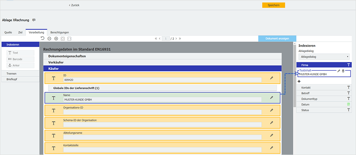Viewport: 356px width, 155px height.
Task: Zoom out with the minus circle icon
Action: 49,38
